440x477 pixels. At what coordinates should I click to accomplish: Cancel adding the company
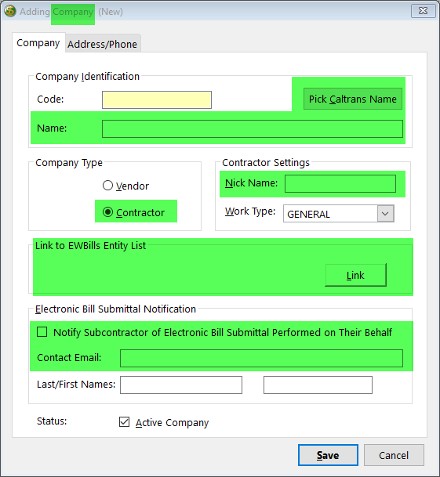pos(394,455)
